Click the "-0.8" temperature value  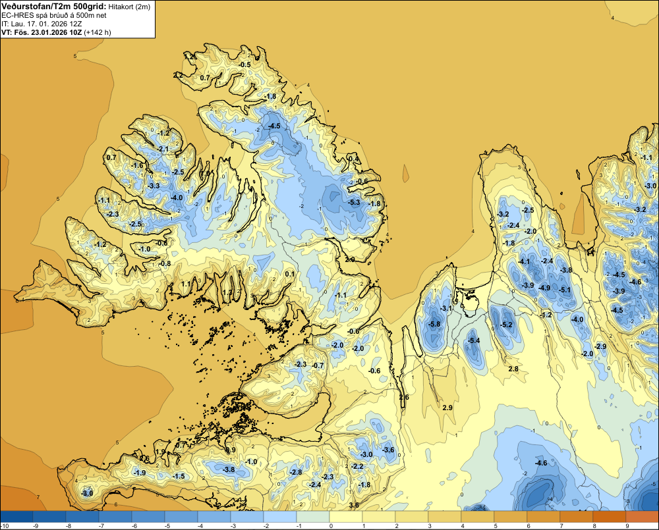tap(165, 263)
